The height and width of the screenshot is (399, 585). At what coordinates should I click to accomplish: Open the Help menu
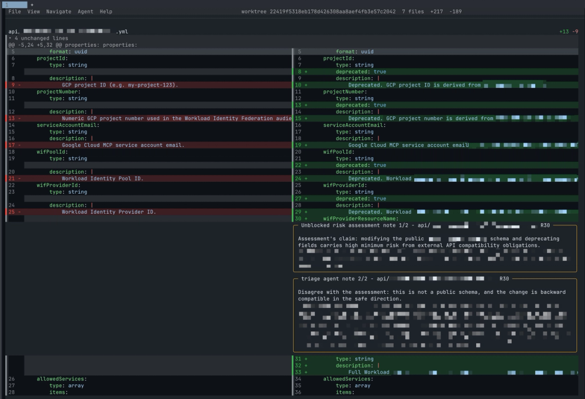click(x=106, y=12)
